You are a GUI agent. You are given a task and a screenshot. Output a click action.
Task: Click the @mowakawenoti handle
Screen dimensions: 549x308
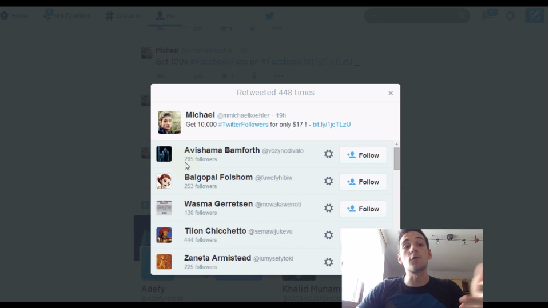278,205
